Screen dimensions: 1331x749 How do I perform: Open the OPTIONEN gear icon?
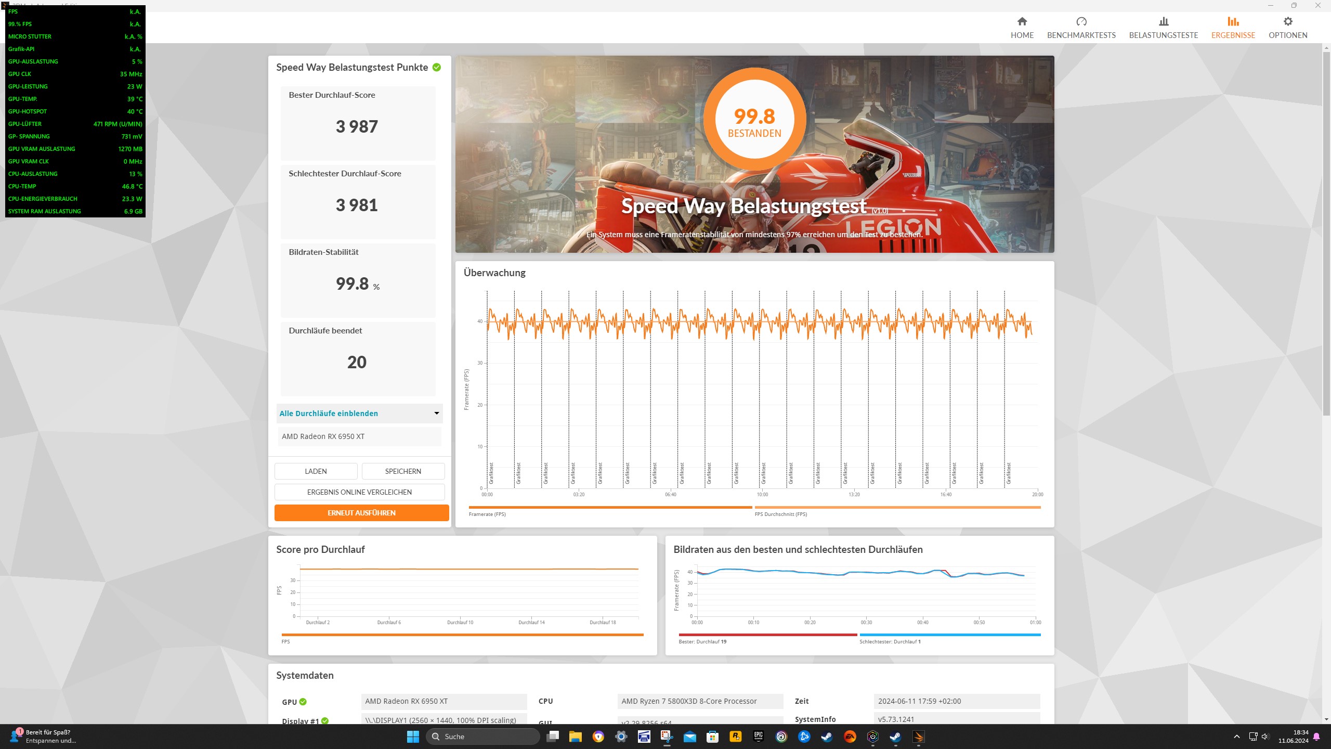pos(1287,22)
